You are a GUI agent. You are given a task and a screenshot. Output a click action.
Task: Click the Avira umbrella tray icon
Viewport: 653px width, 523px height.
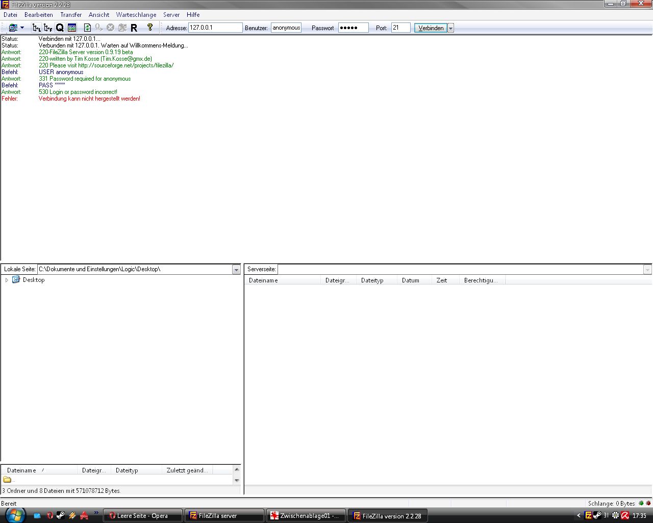(x=624, y=516)
